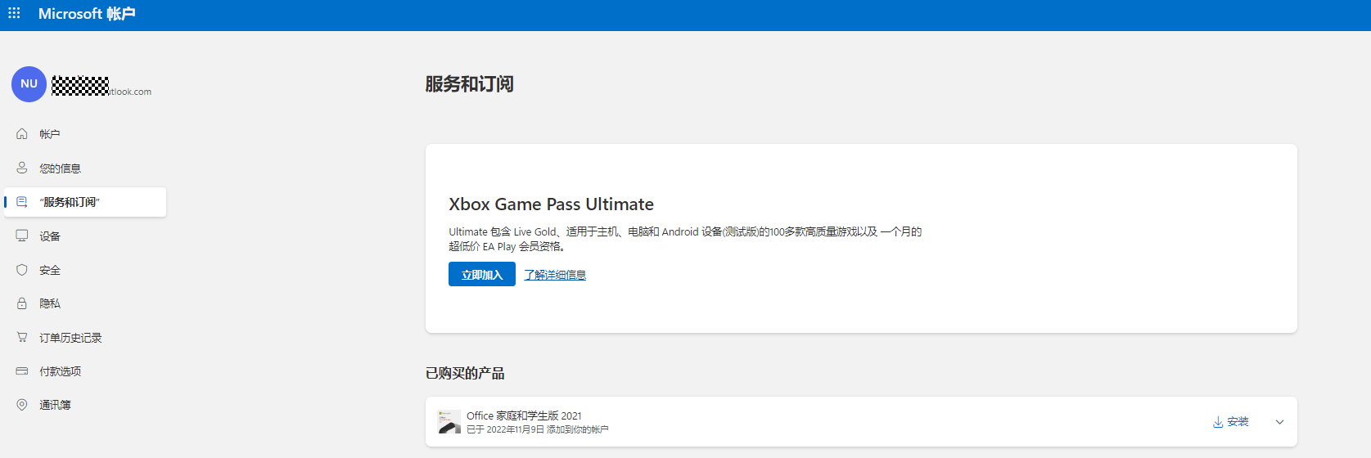Click the card icon beside 付款选项

22,371
